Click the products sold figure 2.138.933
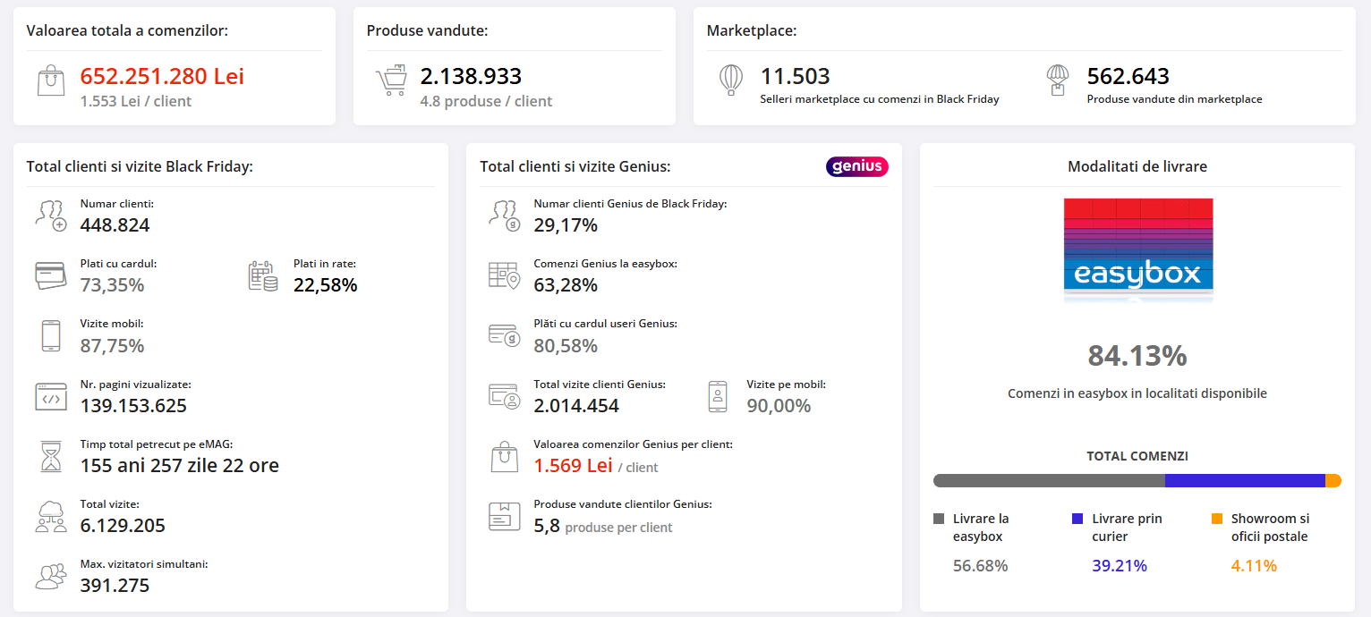1371x617 pixels. 471,76
